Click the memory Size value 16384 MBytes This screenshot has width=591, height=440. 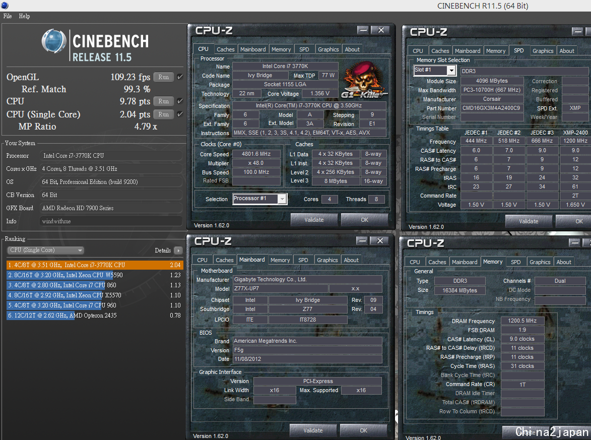460,290
